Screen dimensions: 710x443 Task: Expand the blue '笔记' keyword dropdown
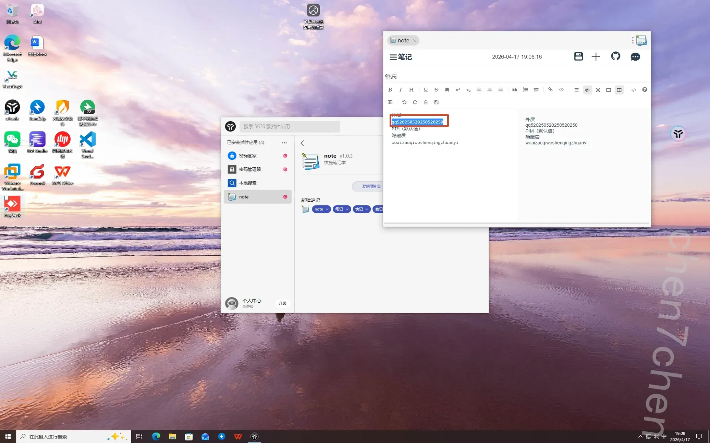[347, 209]
